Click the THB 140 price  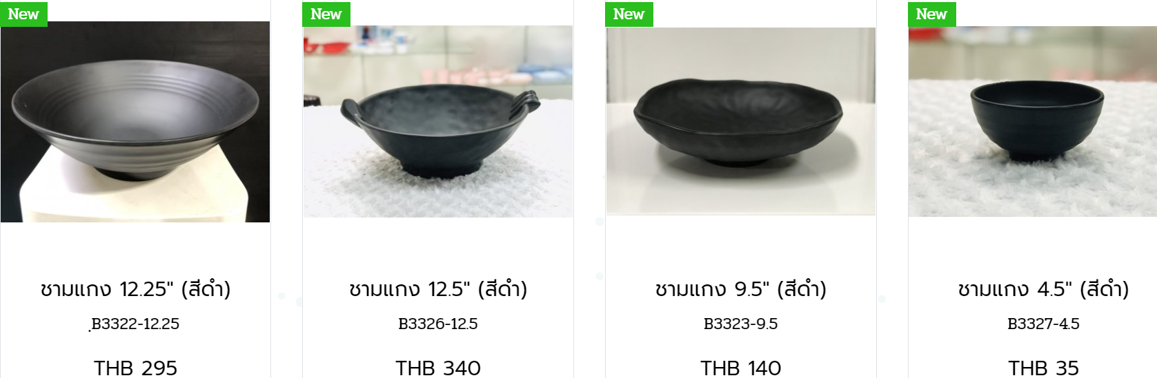[741, 368]
